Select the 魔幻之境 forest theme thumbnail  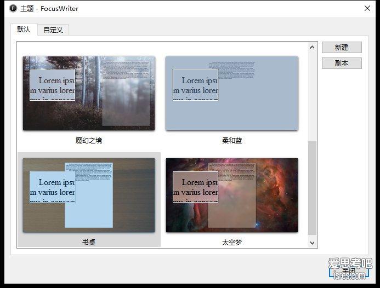pyautogui.click(x=89, y=94)
